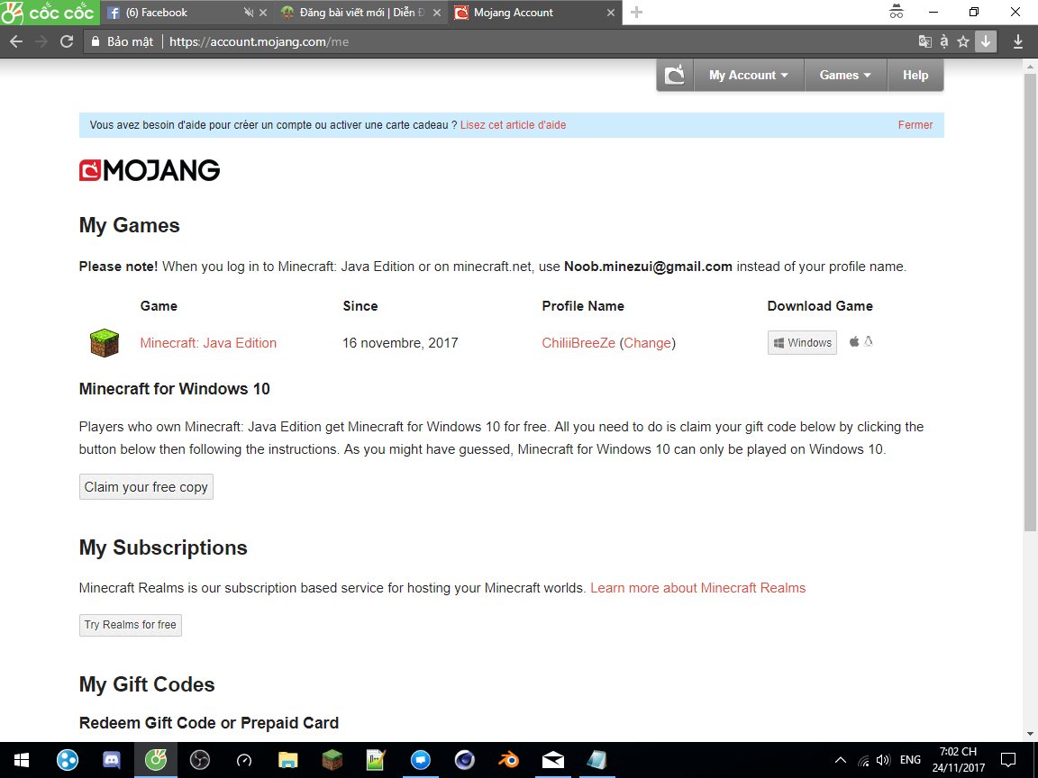Download the game for Linux via penguin icon
The image size is (1038, 778).
pyautogui.click(x=869, y=341)
